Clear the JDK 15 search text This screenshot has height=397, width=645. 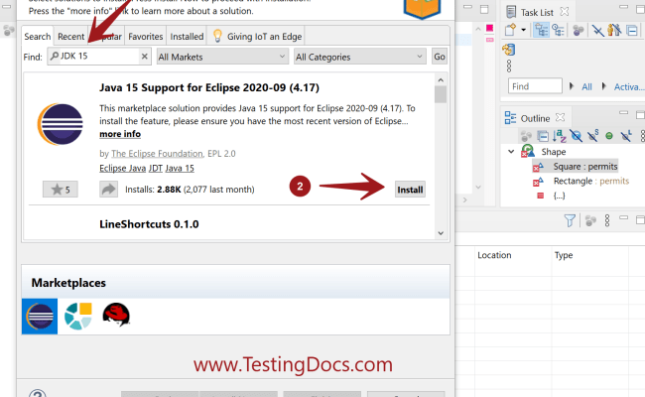tap(145, 57)
